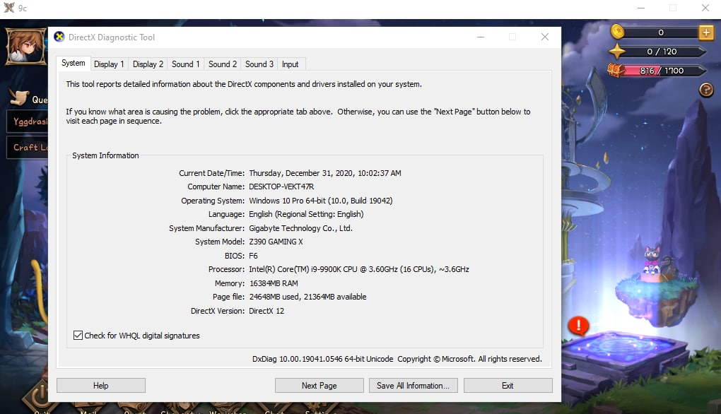Click the Gigabyte Technology manufacturer value
Viewport: 721px width, 414px height.
pyautogui.click(x=300, y=228)
